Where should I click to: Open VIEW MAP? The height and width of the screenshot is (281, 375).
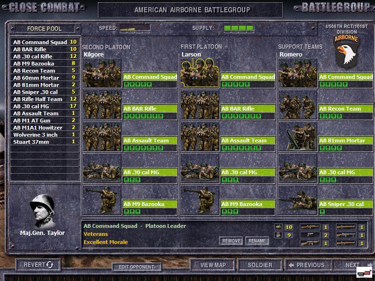pos(213,265)
